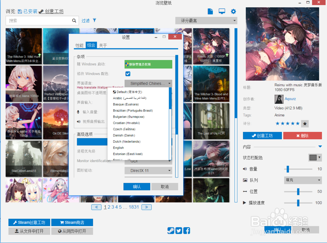
Task: Click 从网页中打开 open from web
Action: point(72,231)
